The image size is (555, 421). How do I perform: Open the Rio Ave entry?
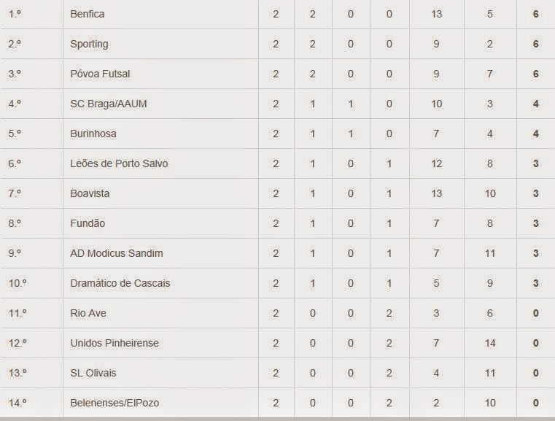[x=88, y=313]
